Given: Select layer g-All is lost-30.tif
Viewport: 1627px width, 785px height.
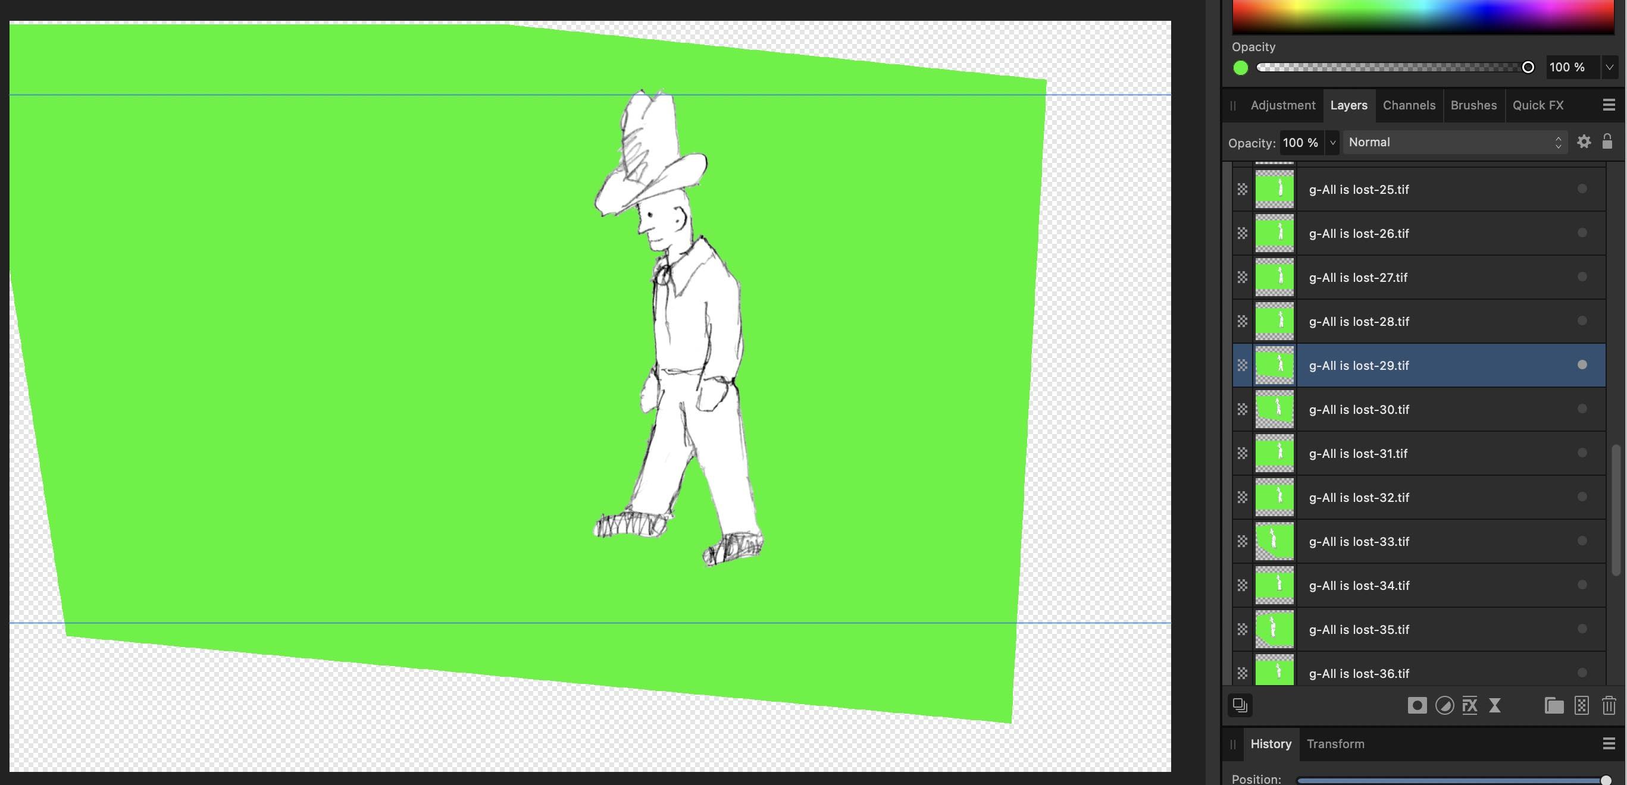Looking at the screenshot, I should (x=1419, y=410).
